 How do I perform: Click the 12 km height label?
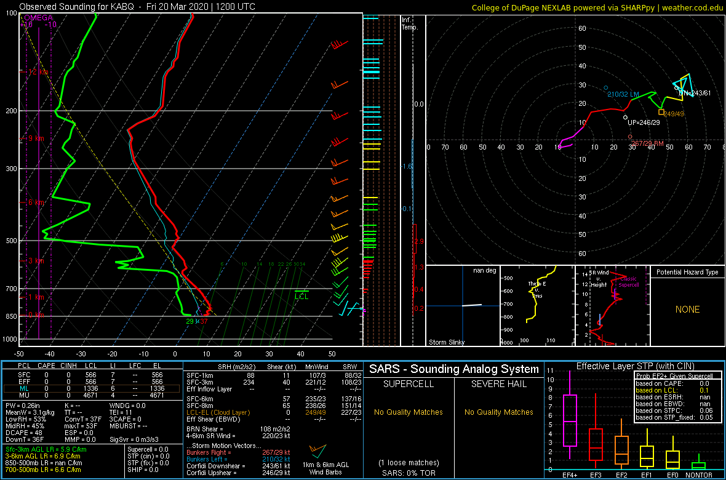tap(39, 72)
